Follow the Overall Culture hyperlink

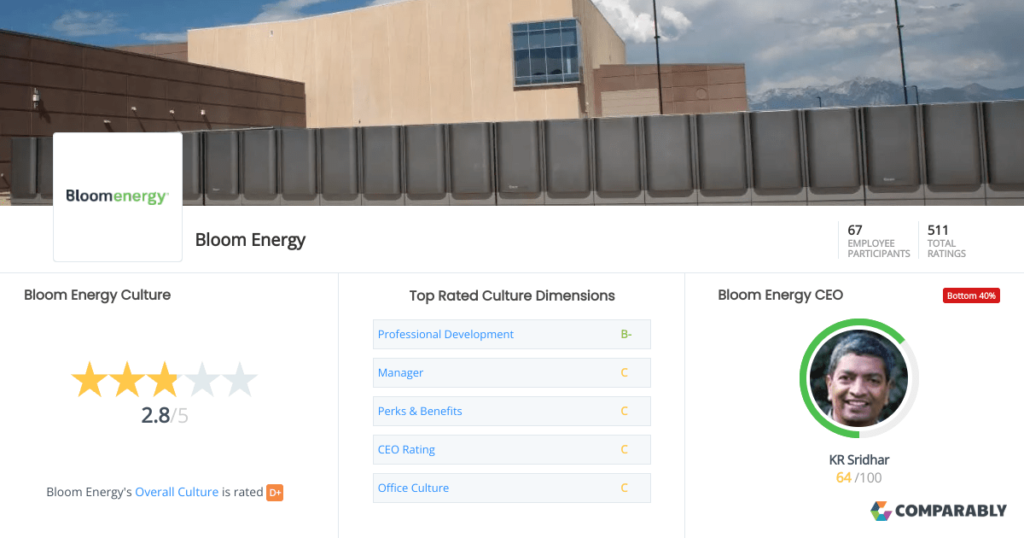click(177, 492)
